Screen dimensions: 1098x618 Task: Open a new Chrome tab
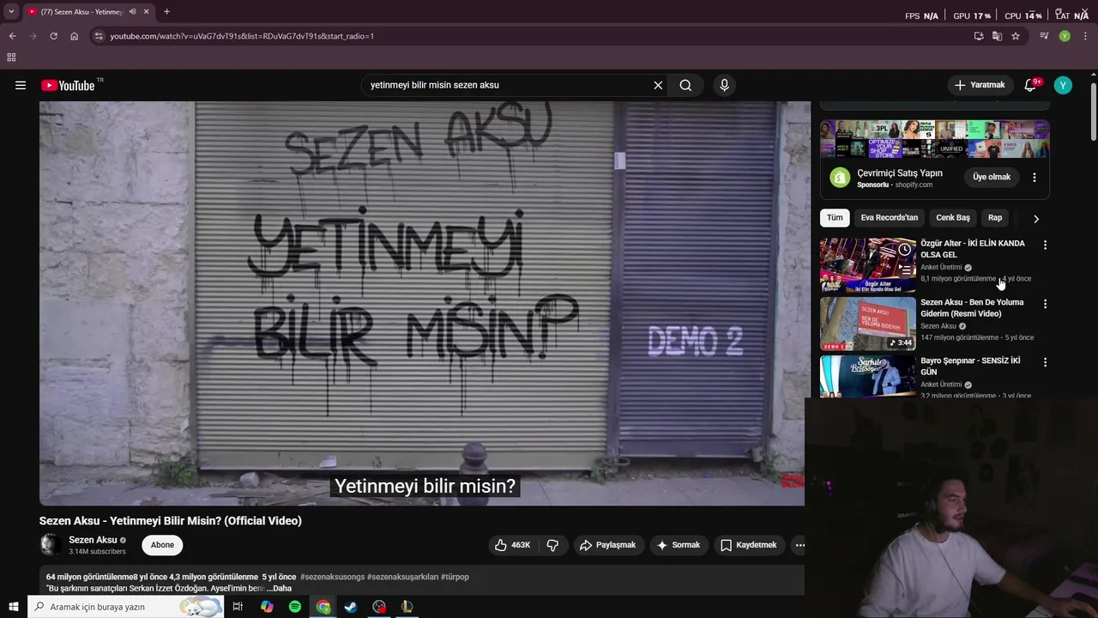point(166,12)
